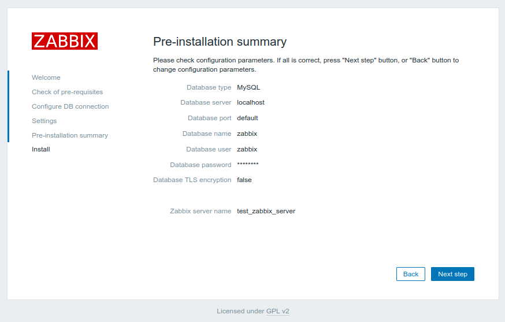The image size is (505, 322).
Task: Click the Pre-installation summary page heading
Action: [220, 42]
